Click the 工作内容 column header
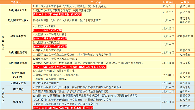Image resolution: width=195 pixels, height=110 pixels. (96, 2)
